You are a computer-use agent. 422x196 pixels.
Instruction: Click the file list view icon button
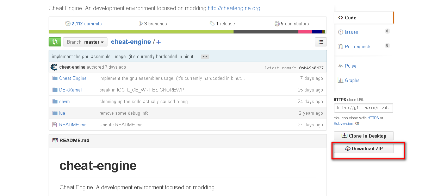click(x=321, y=42)
